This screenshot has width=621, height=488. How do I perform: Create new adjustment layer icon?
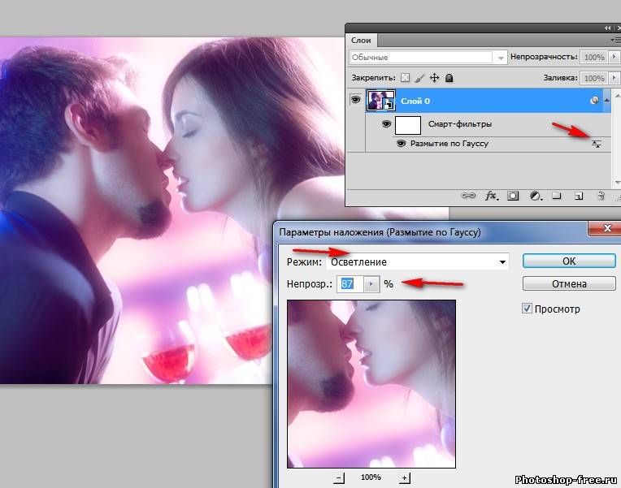point(536,196)
